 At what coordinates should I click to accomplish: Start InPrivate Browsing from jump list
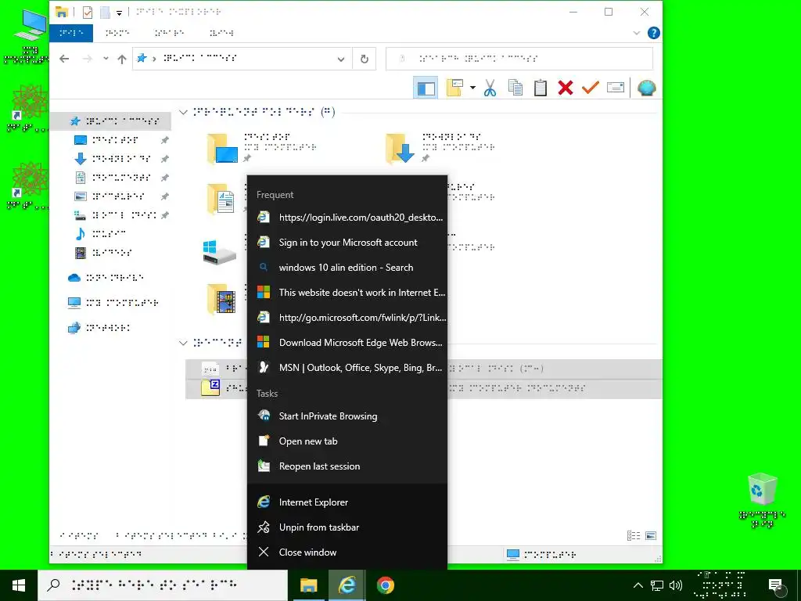(347, 416)
